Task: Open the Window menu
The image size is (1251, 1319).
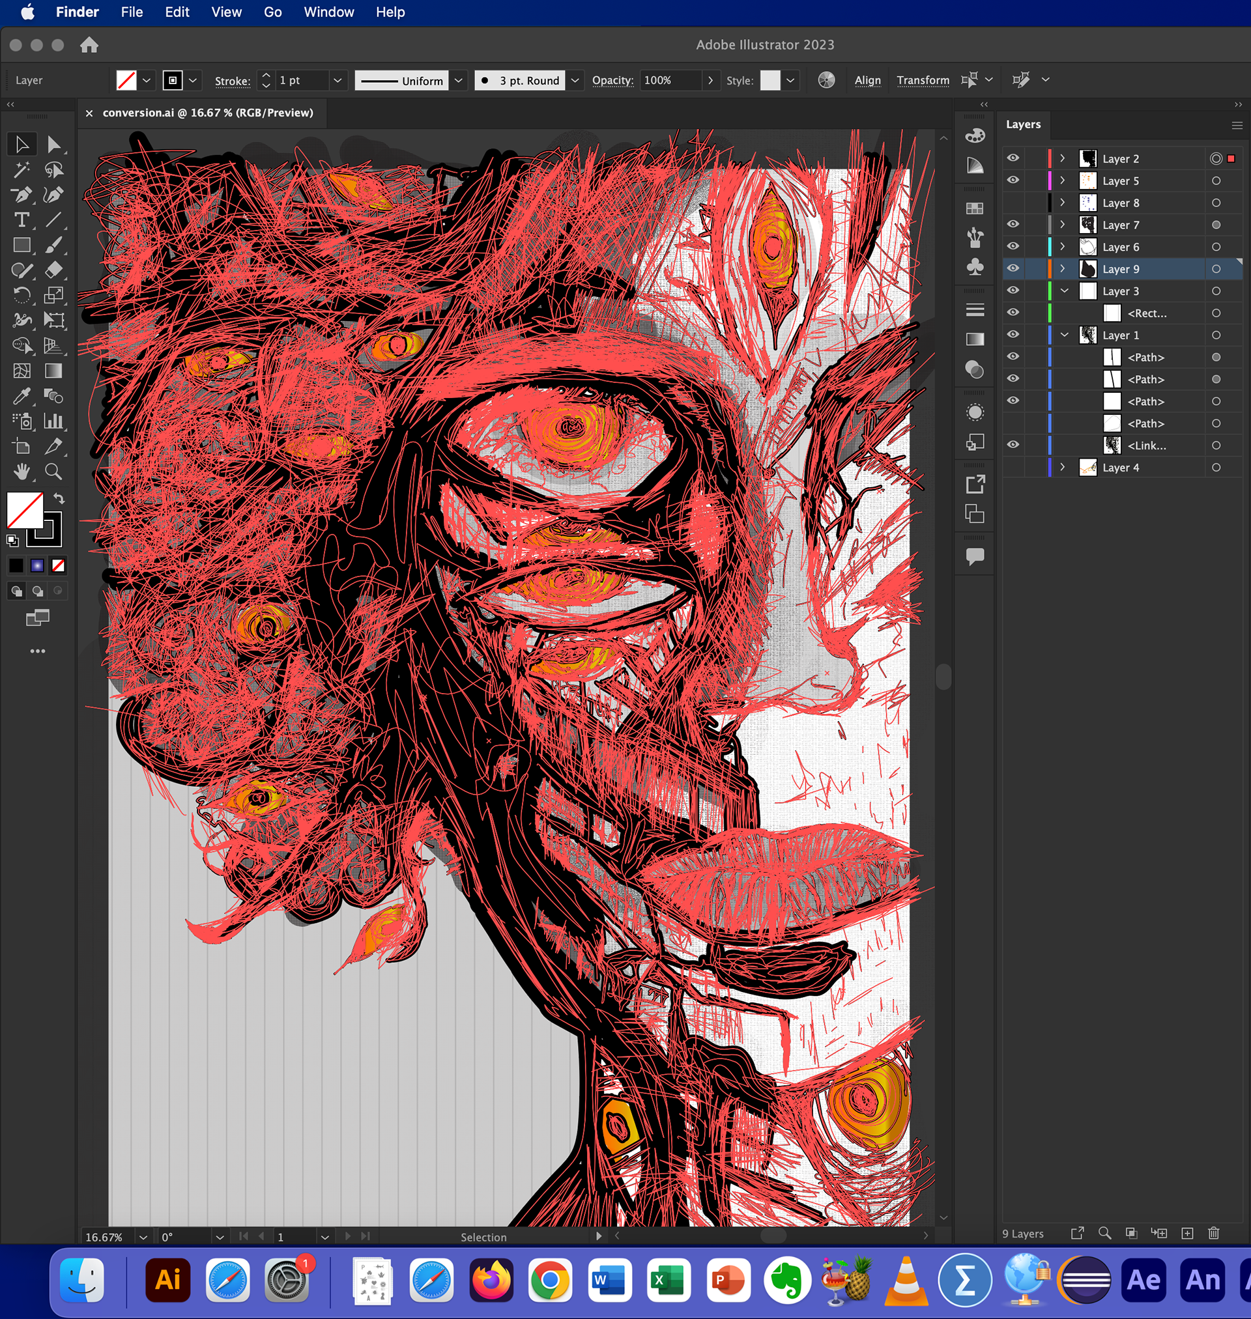Action: 329,12
